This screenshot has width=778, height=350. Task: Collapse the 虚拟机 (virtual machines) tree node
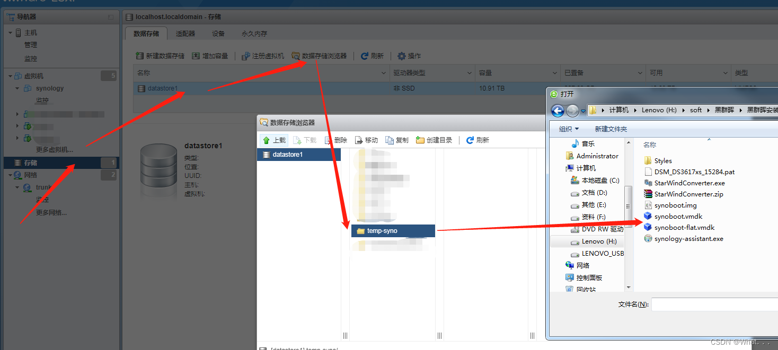point(10,76)
